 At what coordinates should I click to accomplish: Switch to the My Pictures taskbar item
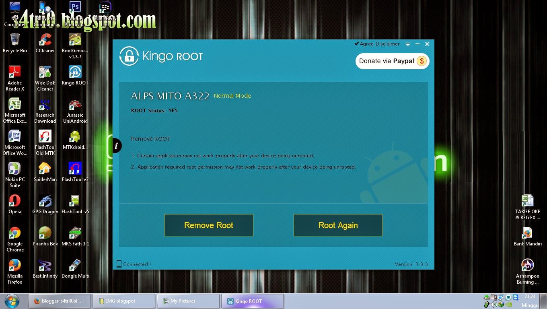(188, 301)
